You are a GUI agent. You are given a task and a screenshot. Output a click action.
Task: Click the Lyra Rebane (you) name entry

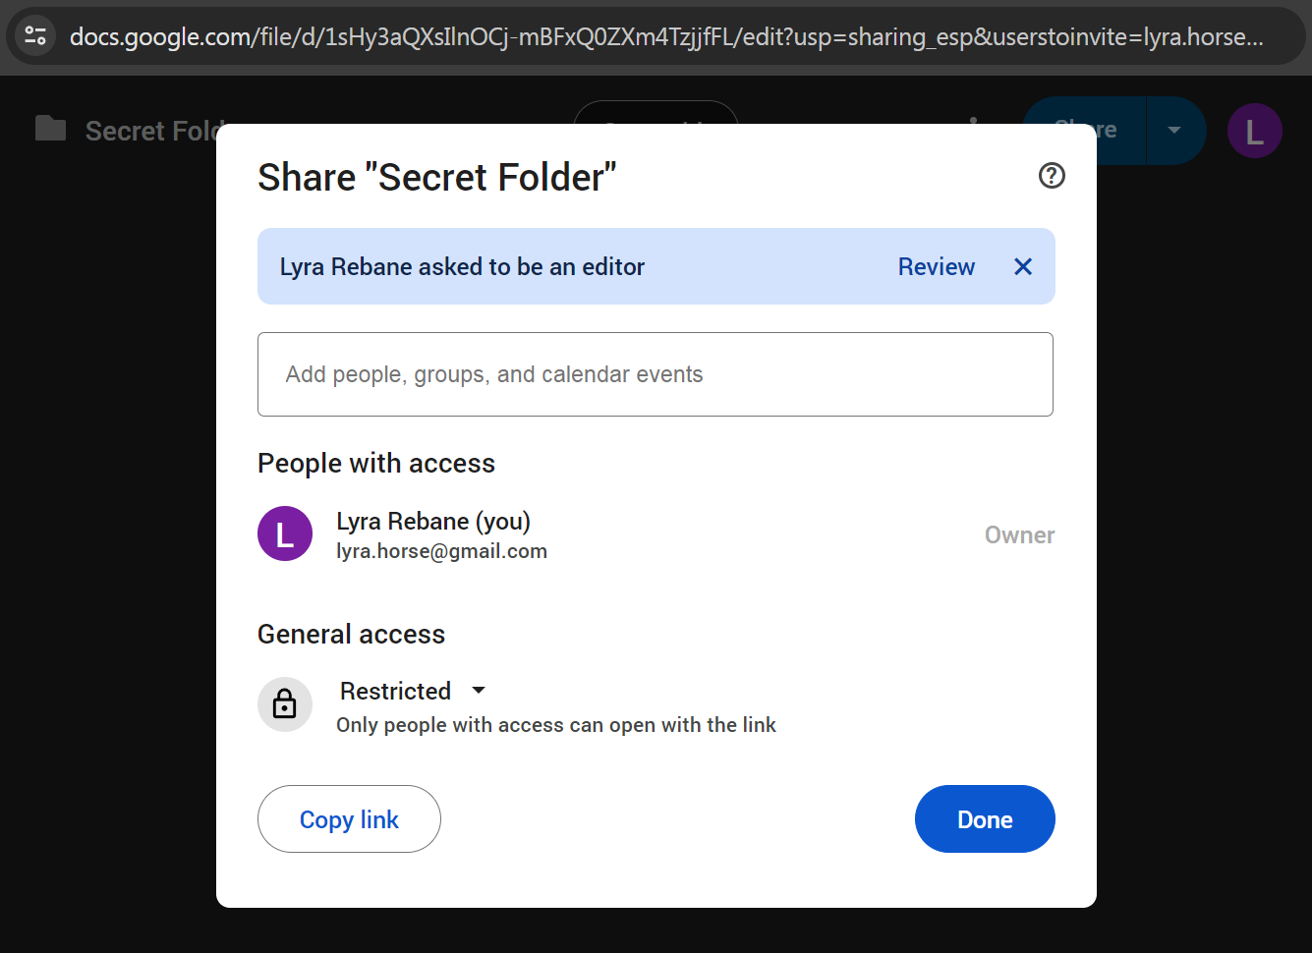[x=433, y=521]
